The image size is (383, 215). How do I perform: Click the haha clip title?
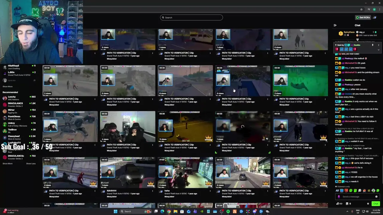[x=167, y=191]
